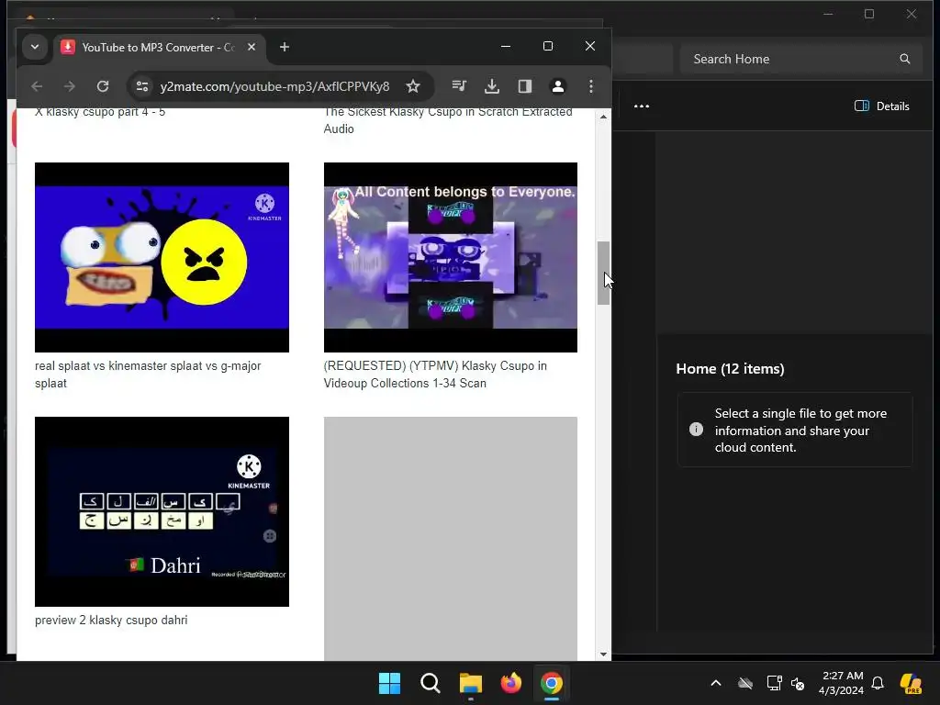Viewport: 940px width, 705px height.
Task: Open the Chrome tab search dropdown
Action: click(x=35, y=47)
